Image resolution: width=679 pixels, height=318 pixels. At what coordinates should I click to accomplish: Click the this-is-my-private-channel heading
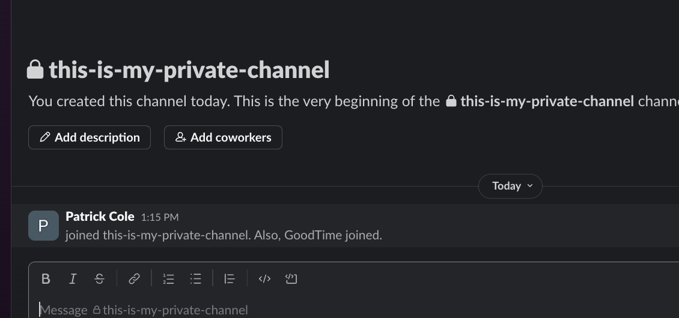click(x=189, y=70)
